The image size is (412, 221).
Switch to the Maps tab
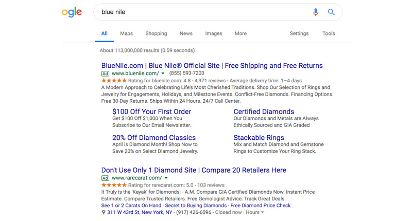coord(126,33)
